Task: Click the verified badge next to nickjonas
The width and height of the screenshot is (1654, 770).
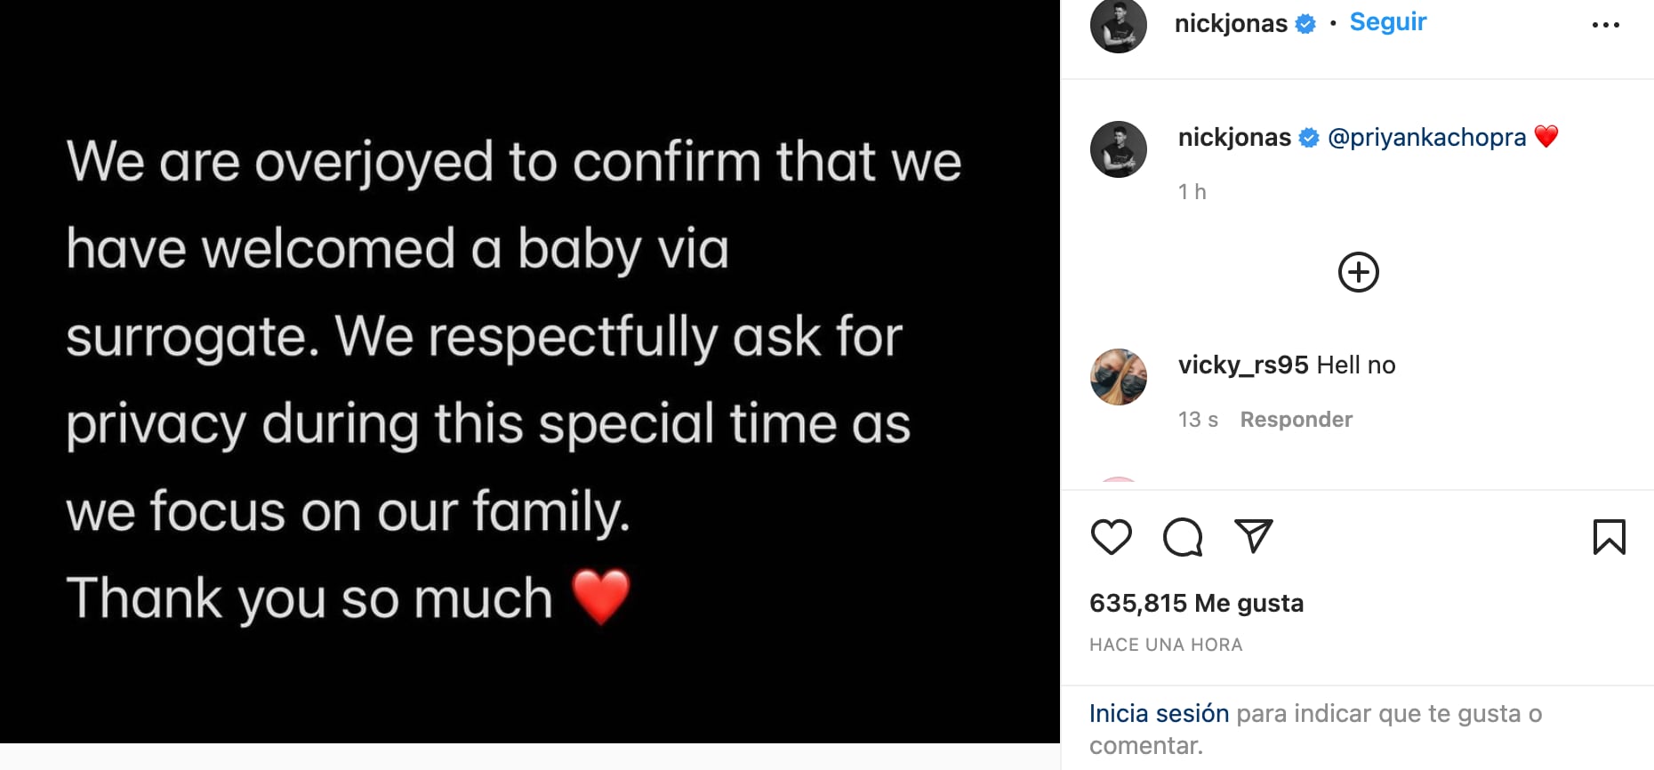Action: click(x=1305, y=24)
